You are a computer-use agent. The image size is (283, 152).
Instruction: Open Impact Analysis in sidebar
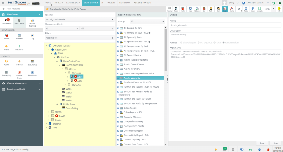pos(32,23)
